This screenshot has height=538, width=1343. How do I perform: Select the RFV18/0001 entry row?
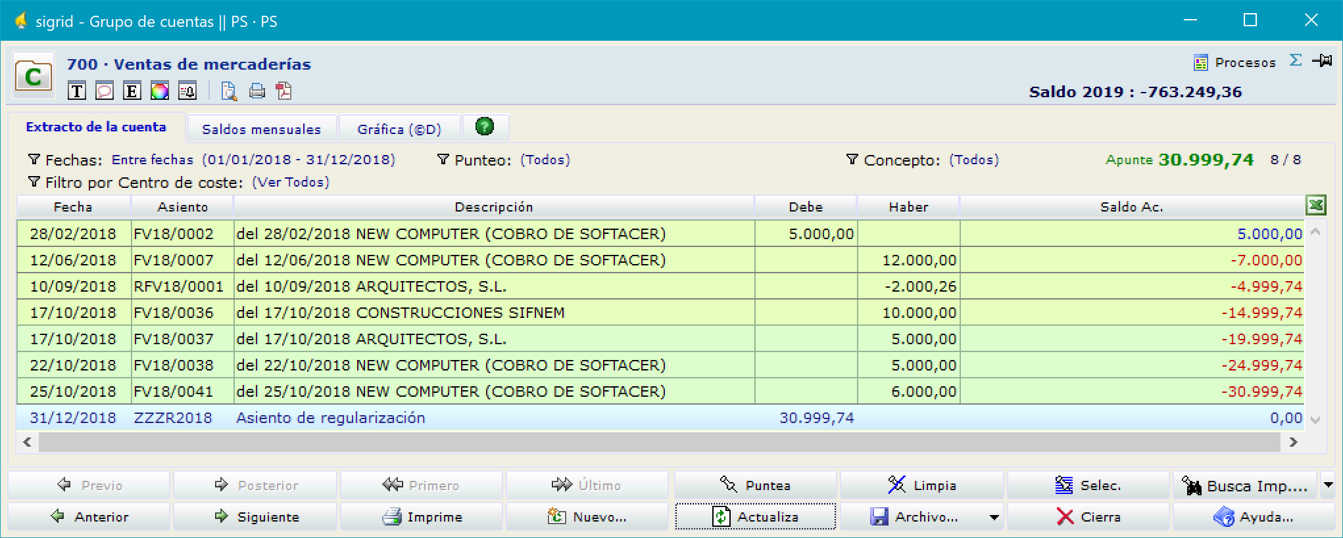[x=660, y=286]
